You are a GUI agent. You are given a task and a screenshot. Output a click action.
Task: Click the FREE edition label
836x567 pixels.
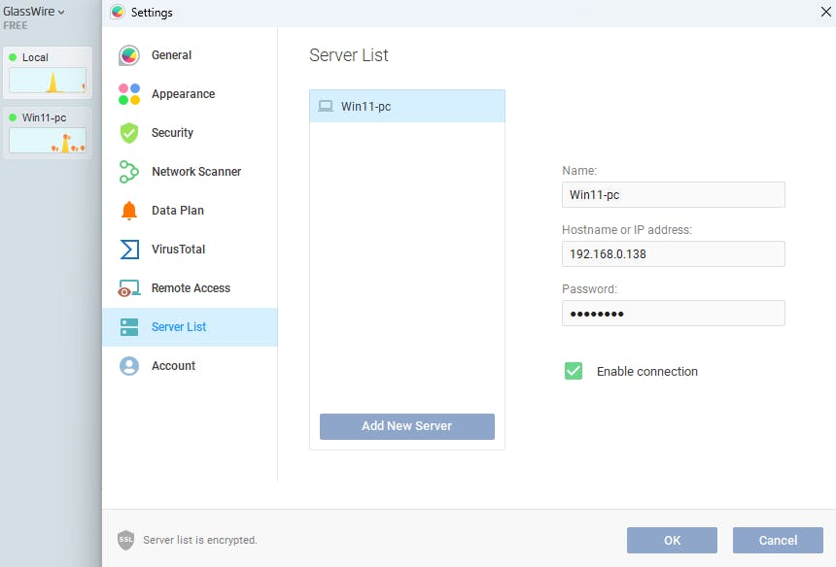[16, 25]
